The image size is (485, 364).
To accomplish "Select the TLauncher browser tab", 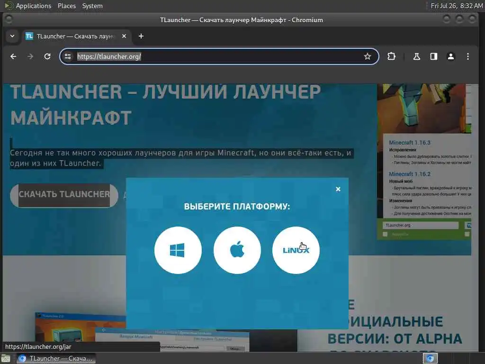I will 77,36.
